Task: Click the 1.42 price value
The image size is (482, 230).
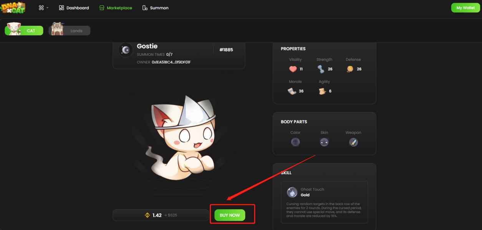Action: coord(157,215)
